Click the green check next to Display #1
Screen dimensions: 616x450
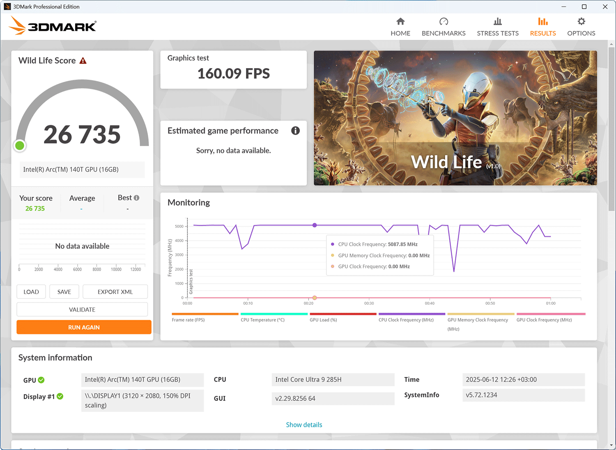click(60, 396)
